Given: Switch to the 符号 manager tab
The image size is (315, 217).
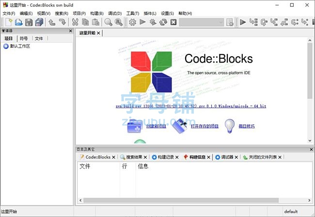Looking at the screenshot, I should [24, 38].
